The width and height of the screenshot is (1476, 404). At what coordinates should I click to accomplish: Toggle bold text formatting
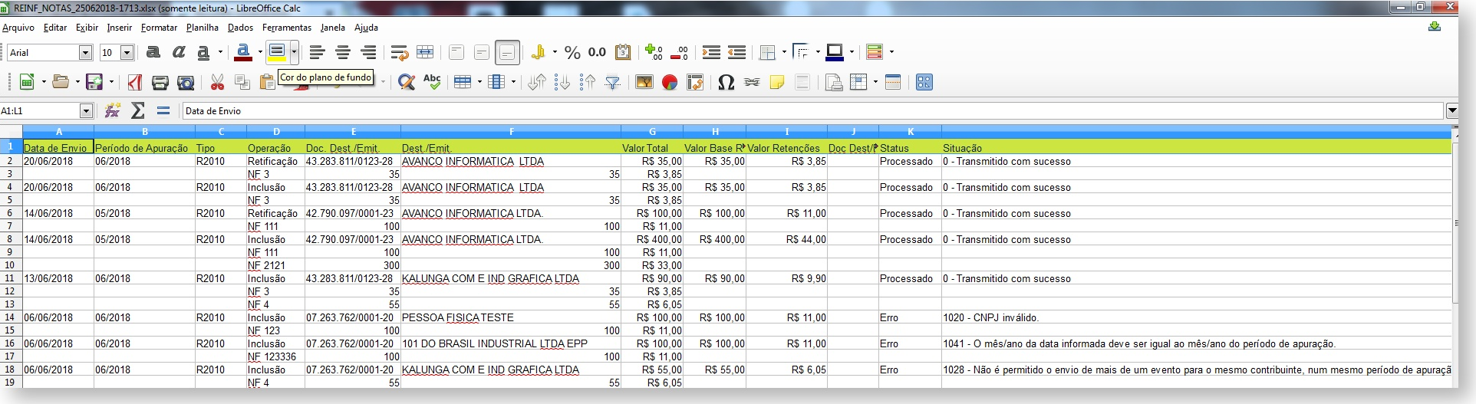pyautogui.click(x=153, y=52)
